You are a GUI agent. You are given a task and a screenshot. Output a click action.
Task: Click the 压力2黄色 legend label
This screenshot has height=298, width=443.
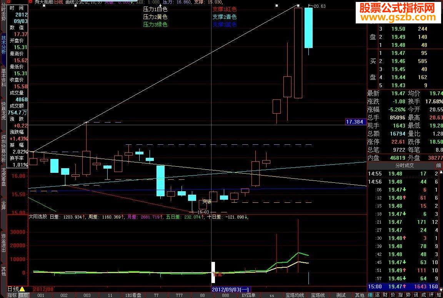(155, 17)
